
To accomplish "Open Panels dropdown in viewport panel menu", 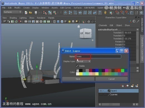I will (51, 18).
